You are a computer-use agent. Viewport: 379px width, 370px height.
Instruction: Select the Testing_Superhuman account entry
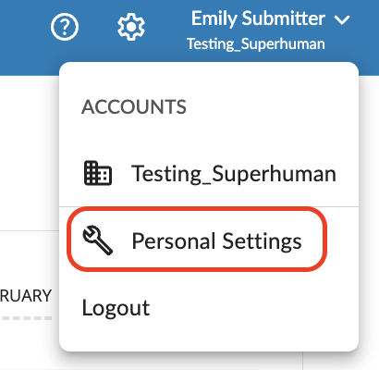point(209,173)
